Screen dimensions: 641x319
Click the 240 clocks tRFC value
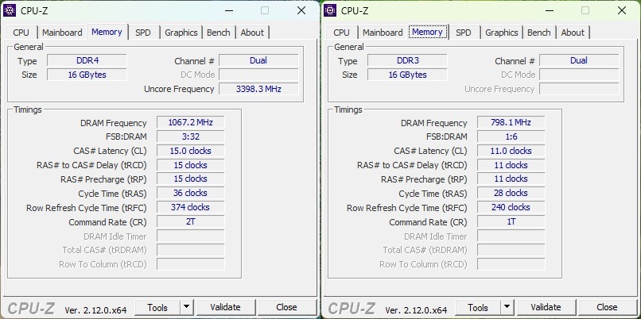[511, 207]
